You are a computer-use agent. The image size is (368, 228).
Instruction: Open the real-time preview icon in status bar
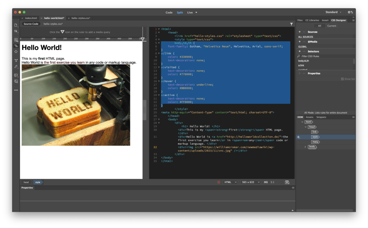tap(287, 182)
